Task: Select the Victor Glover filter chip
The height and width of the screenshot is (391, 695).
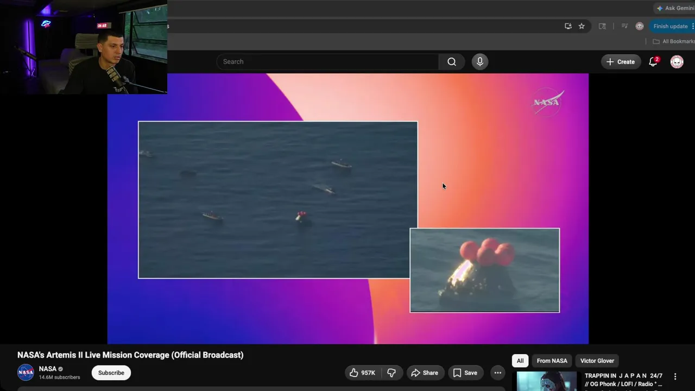Action: pos(597,361)
